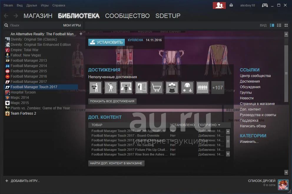Screen dimensions: 292x194
Task: Expand the plus next to An Alternative Reality
Action: pyautogui.click(x=81, y=34)
